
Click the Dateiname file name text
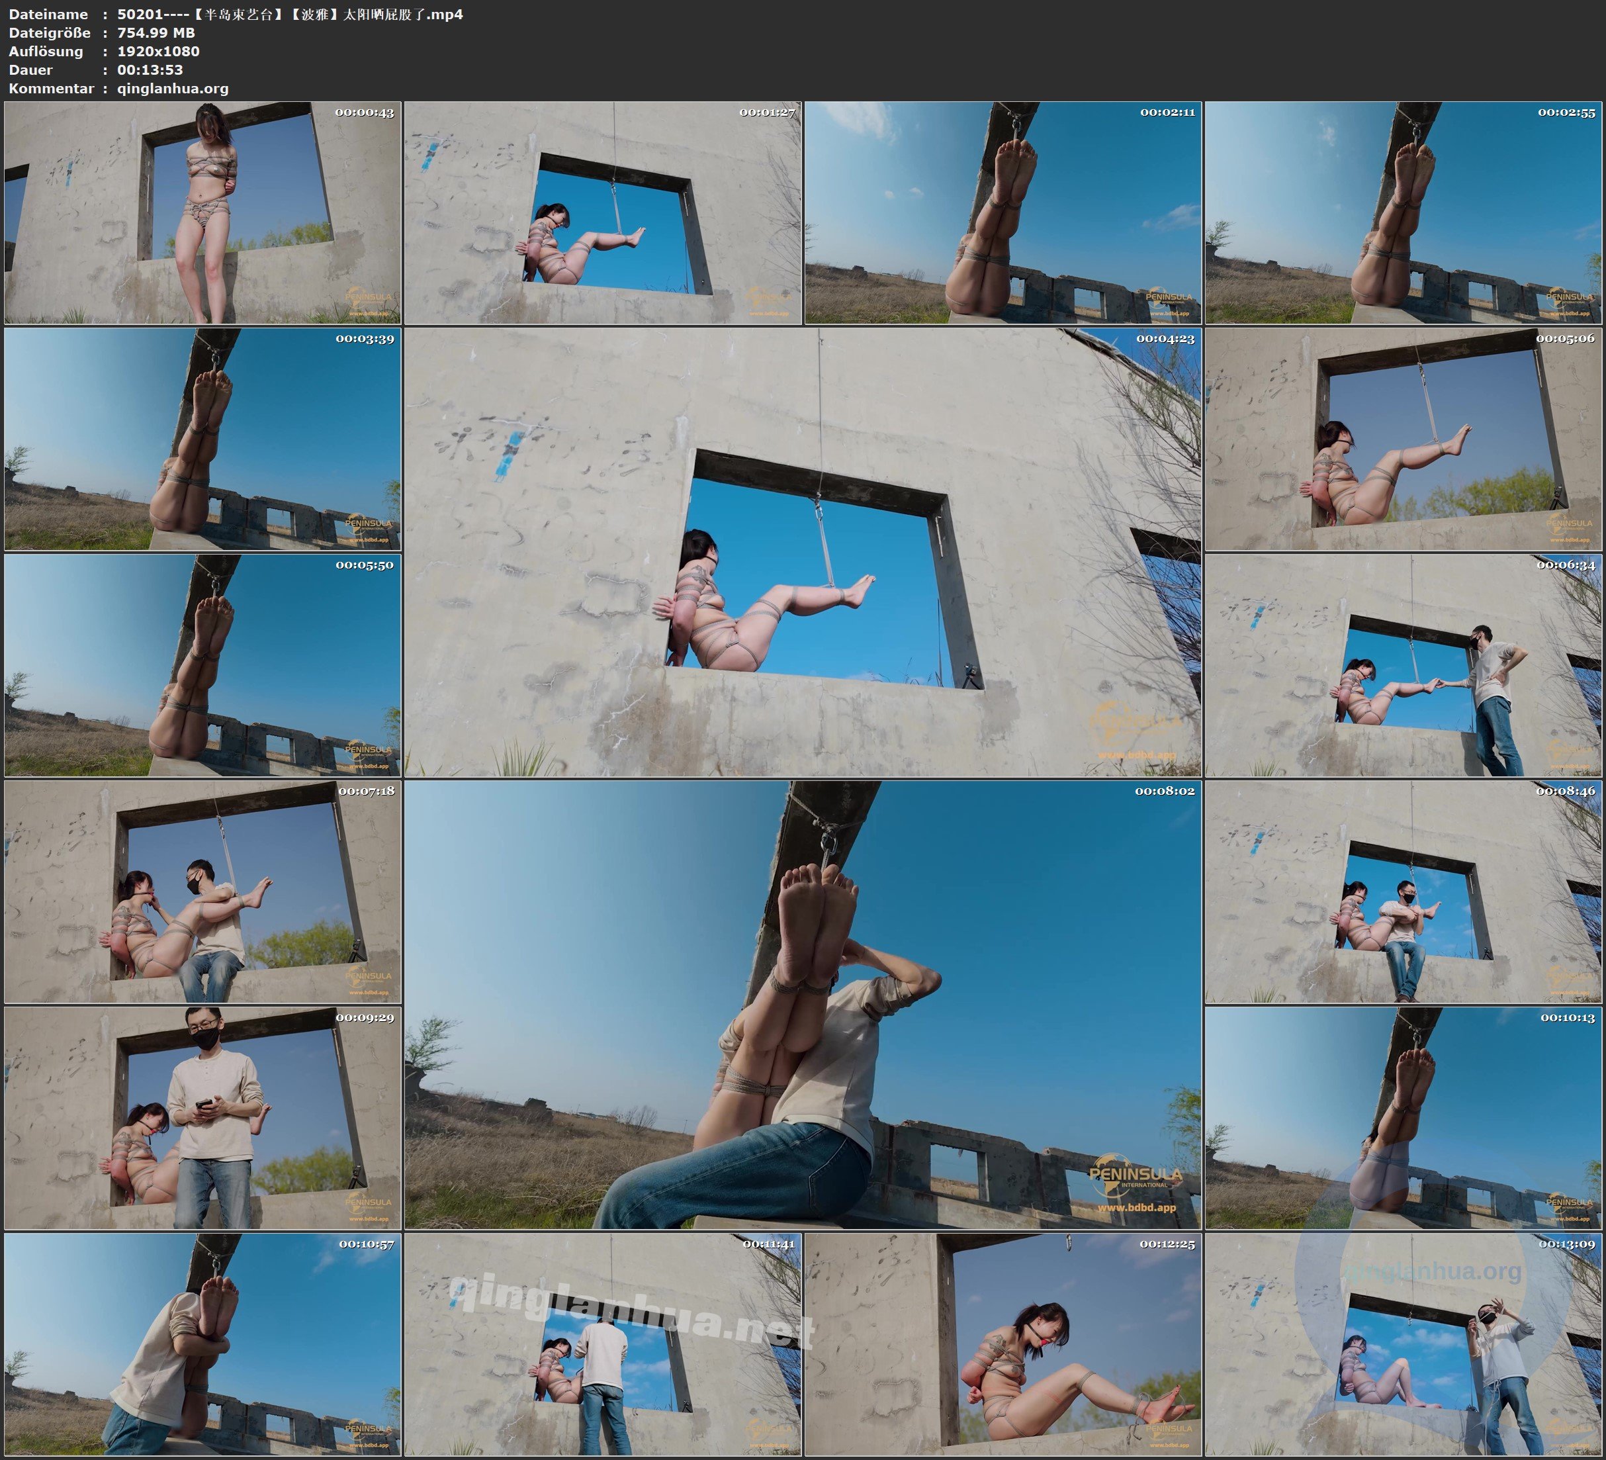tap(290, 15)
